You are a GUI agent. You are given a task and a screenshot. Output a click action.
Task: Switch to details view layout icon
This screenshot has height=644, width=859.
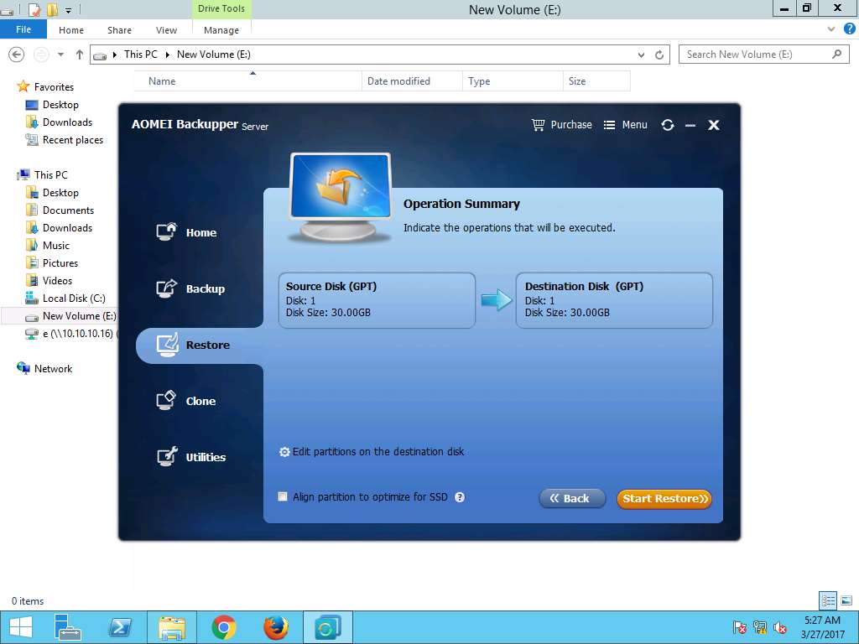click(827, 600)
